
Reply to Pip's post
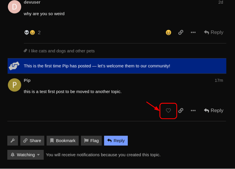[x=214, y=111]
